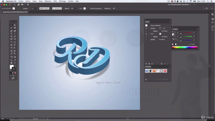Select the Rotate tool
Image resolution: width=215 pixels, height=121 pixels.
(x=11, y=42)
